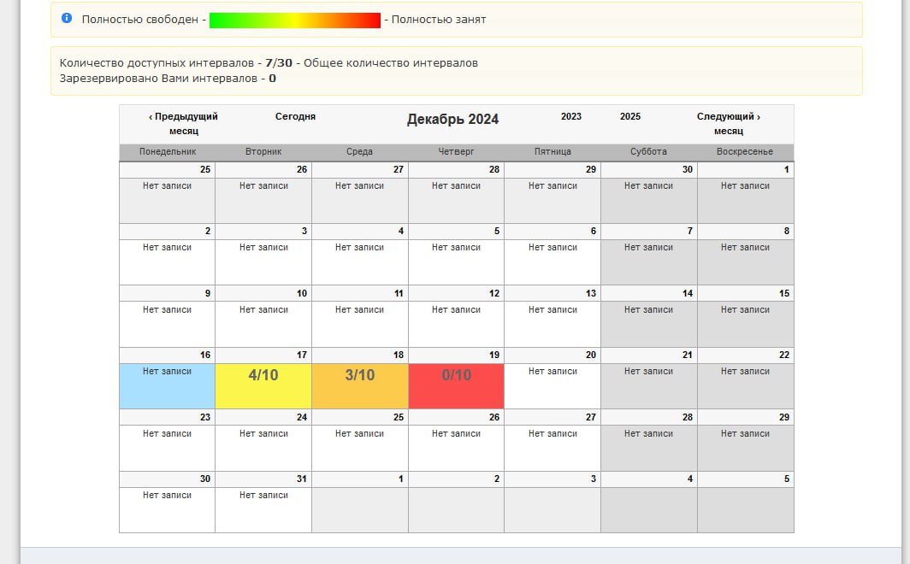Click the Понедельник column header

click(168, 151)
